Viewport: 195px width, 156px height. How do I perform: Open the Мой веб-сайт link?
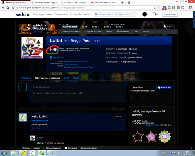coord(58,57)
